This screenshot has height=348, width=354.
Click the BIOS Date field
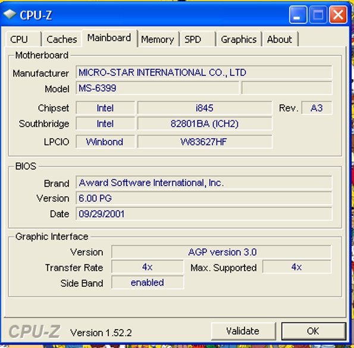[204, 214]
